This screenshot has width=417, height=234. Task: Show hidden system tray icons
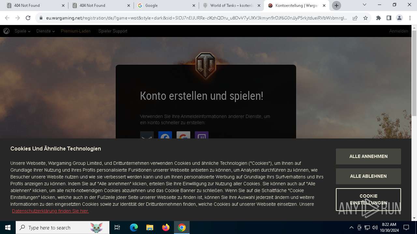[x=352, y=227]
